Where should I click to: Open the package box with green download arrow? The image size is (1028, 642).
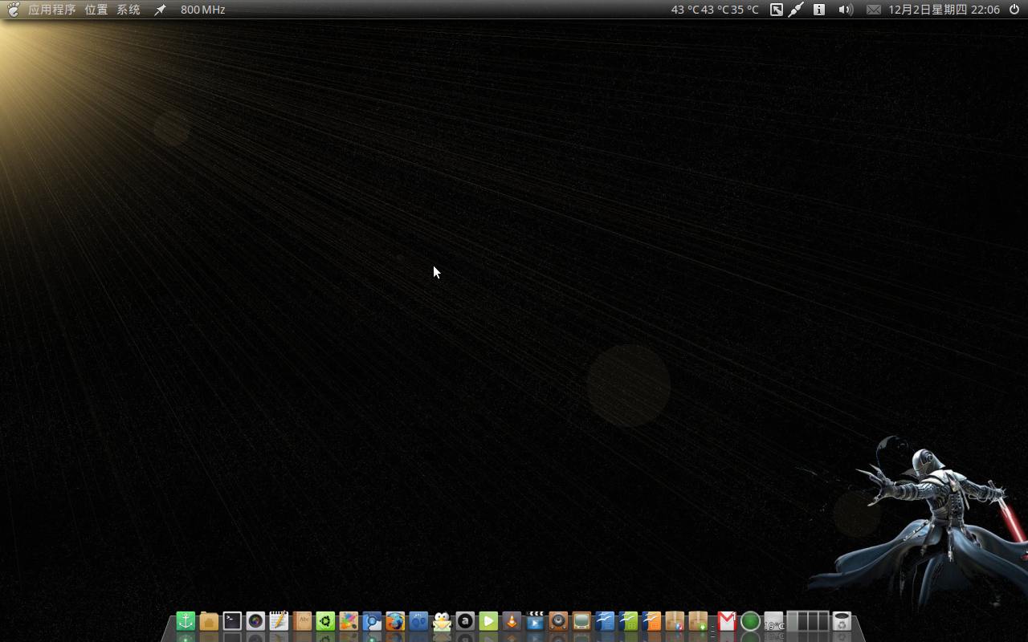point(698,621)
